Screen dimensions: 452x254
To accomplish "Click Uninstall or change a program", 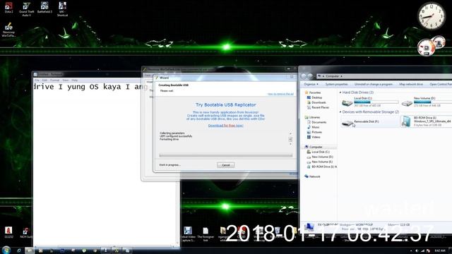I will point(374,84).
